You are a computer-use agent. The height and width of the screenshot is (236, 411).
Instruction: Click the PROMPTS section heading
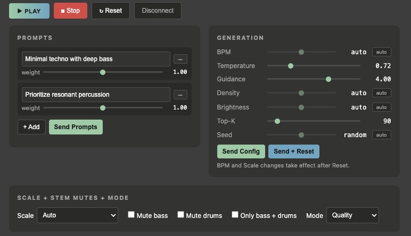pyautogui.click(x=35, y=38)
